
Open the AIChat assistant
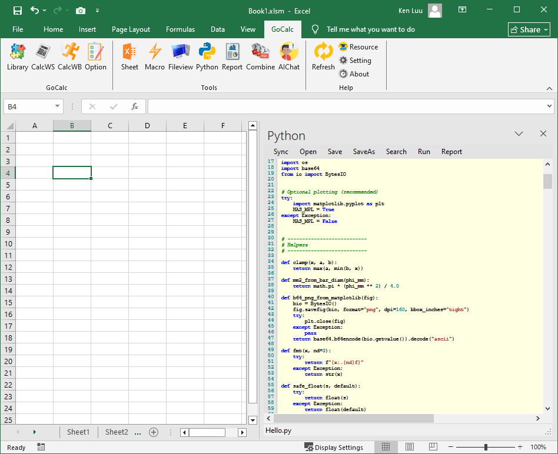click(288, 56)
